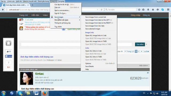Expand the URL history dropdown arrow

coord(98,10)
